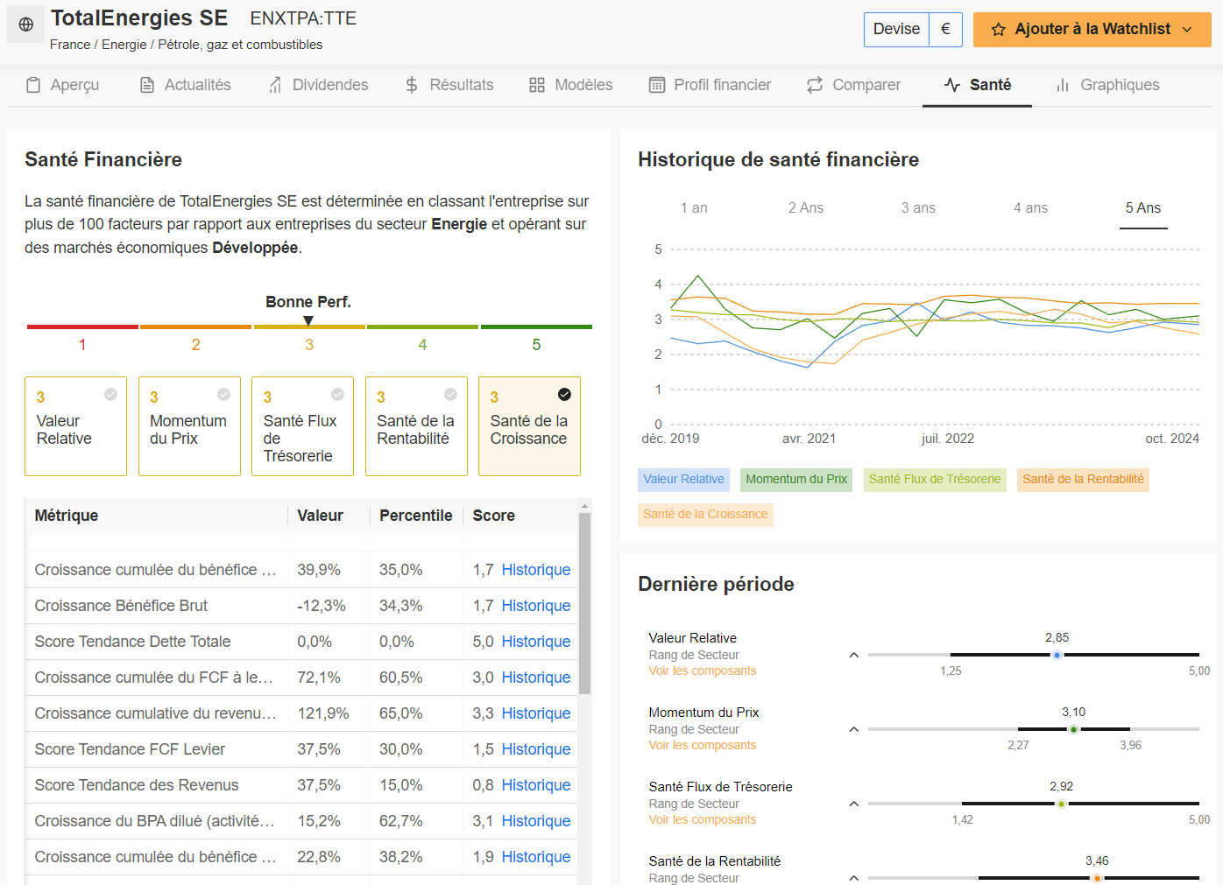This screenshot has width=1223, height=885.
Task: Click the Modèles grid icon
Action: click(537, 85)
